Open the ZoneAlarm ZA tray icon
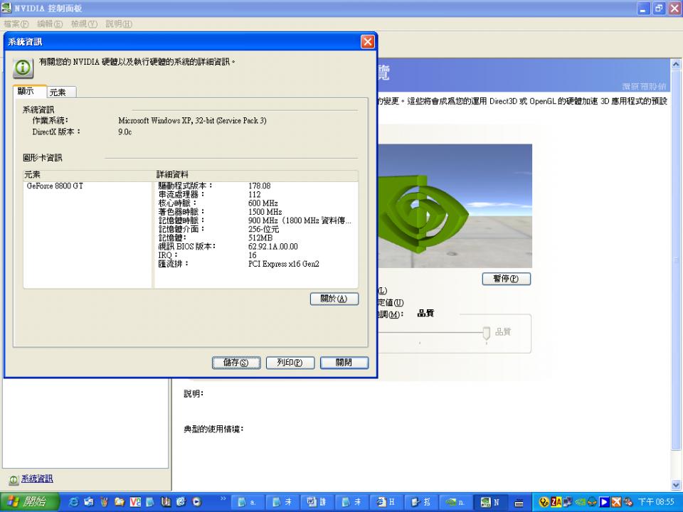This screenshot has height=512, width=683. pos(556,503)
